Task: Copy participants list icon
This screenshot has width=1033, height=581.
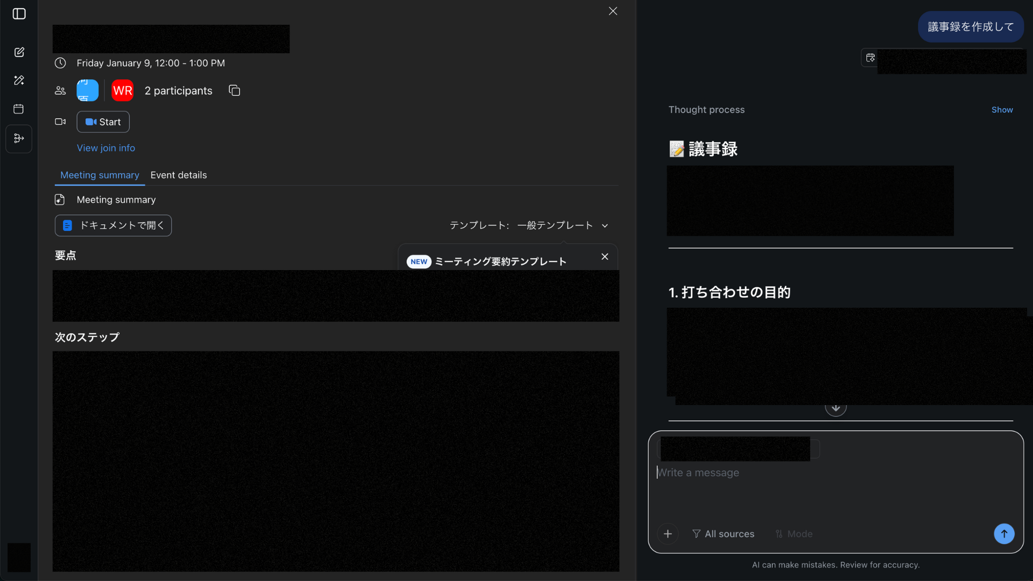Action: coord(234,90)
